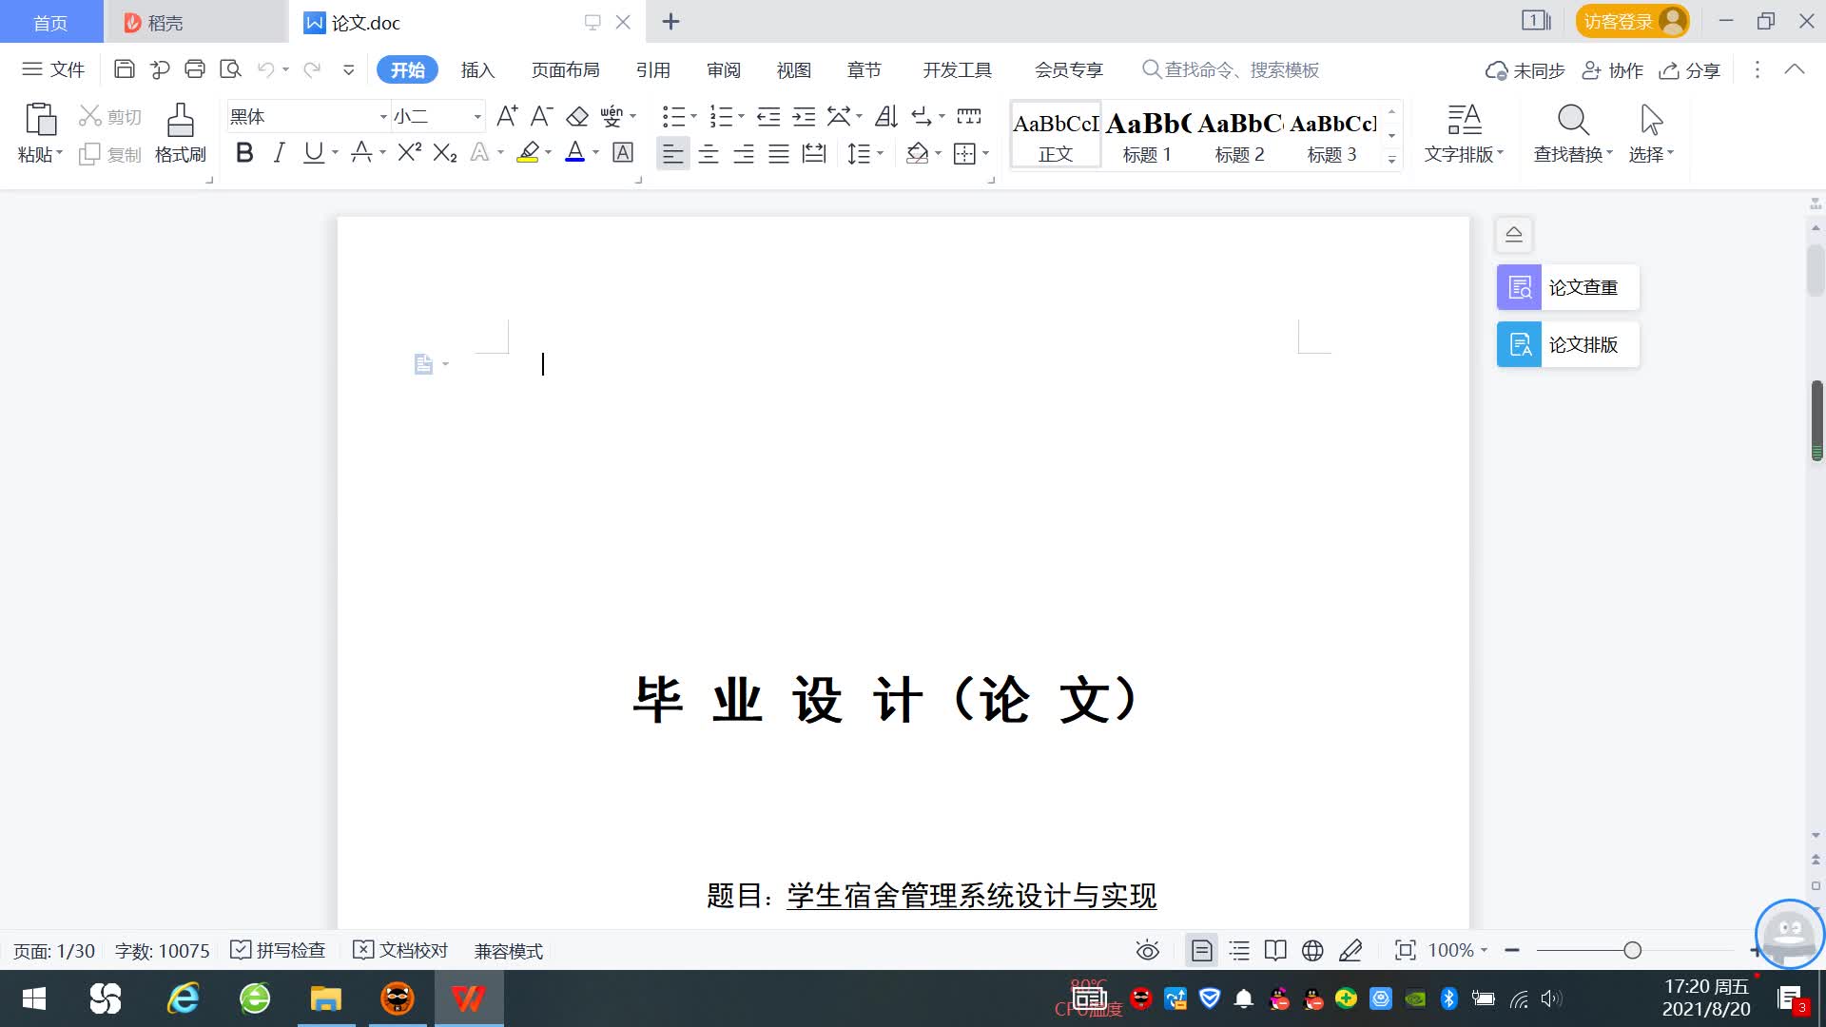Toggle eye protection mode icon
Image resolution: width=1826 pixels, height=1027 pixels.
coord(1147,950)
